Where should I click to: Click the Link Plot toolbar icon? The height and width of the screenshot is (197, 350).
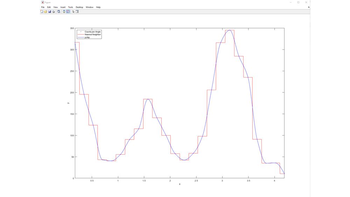pos(59,12)
